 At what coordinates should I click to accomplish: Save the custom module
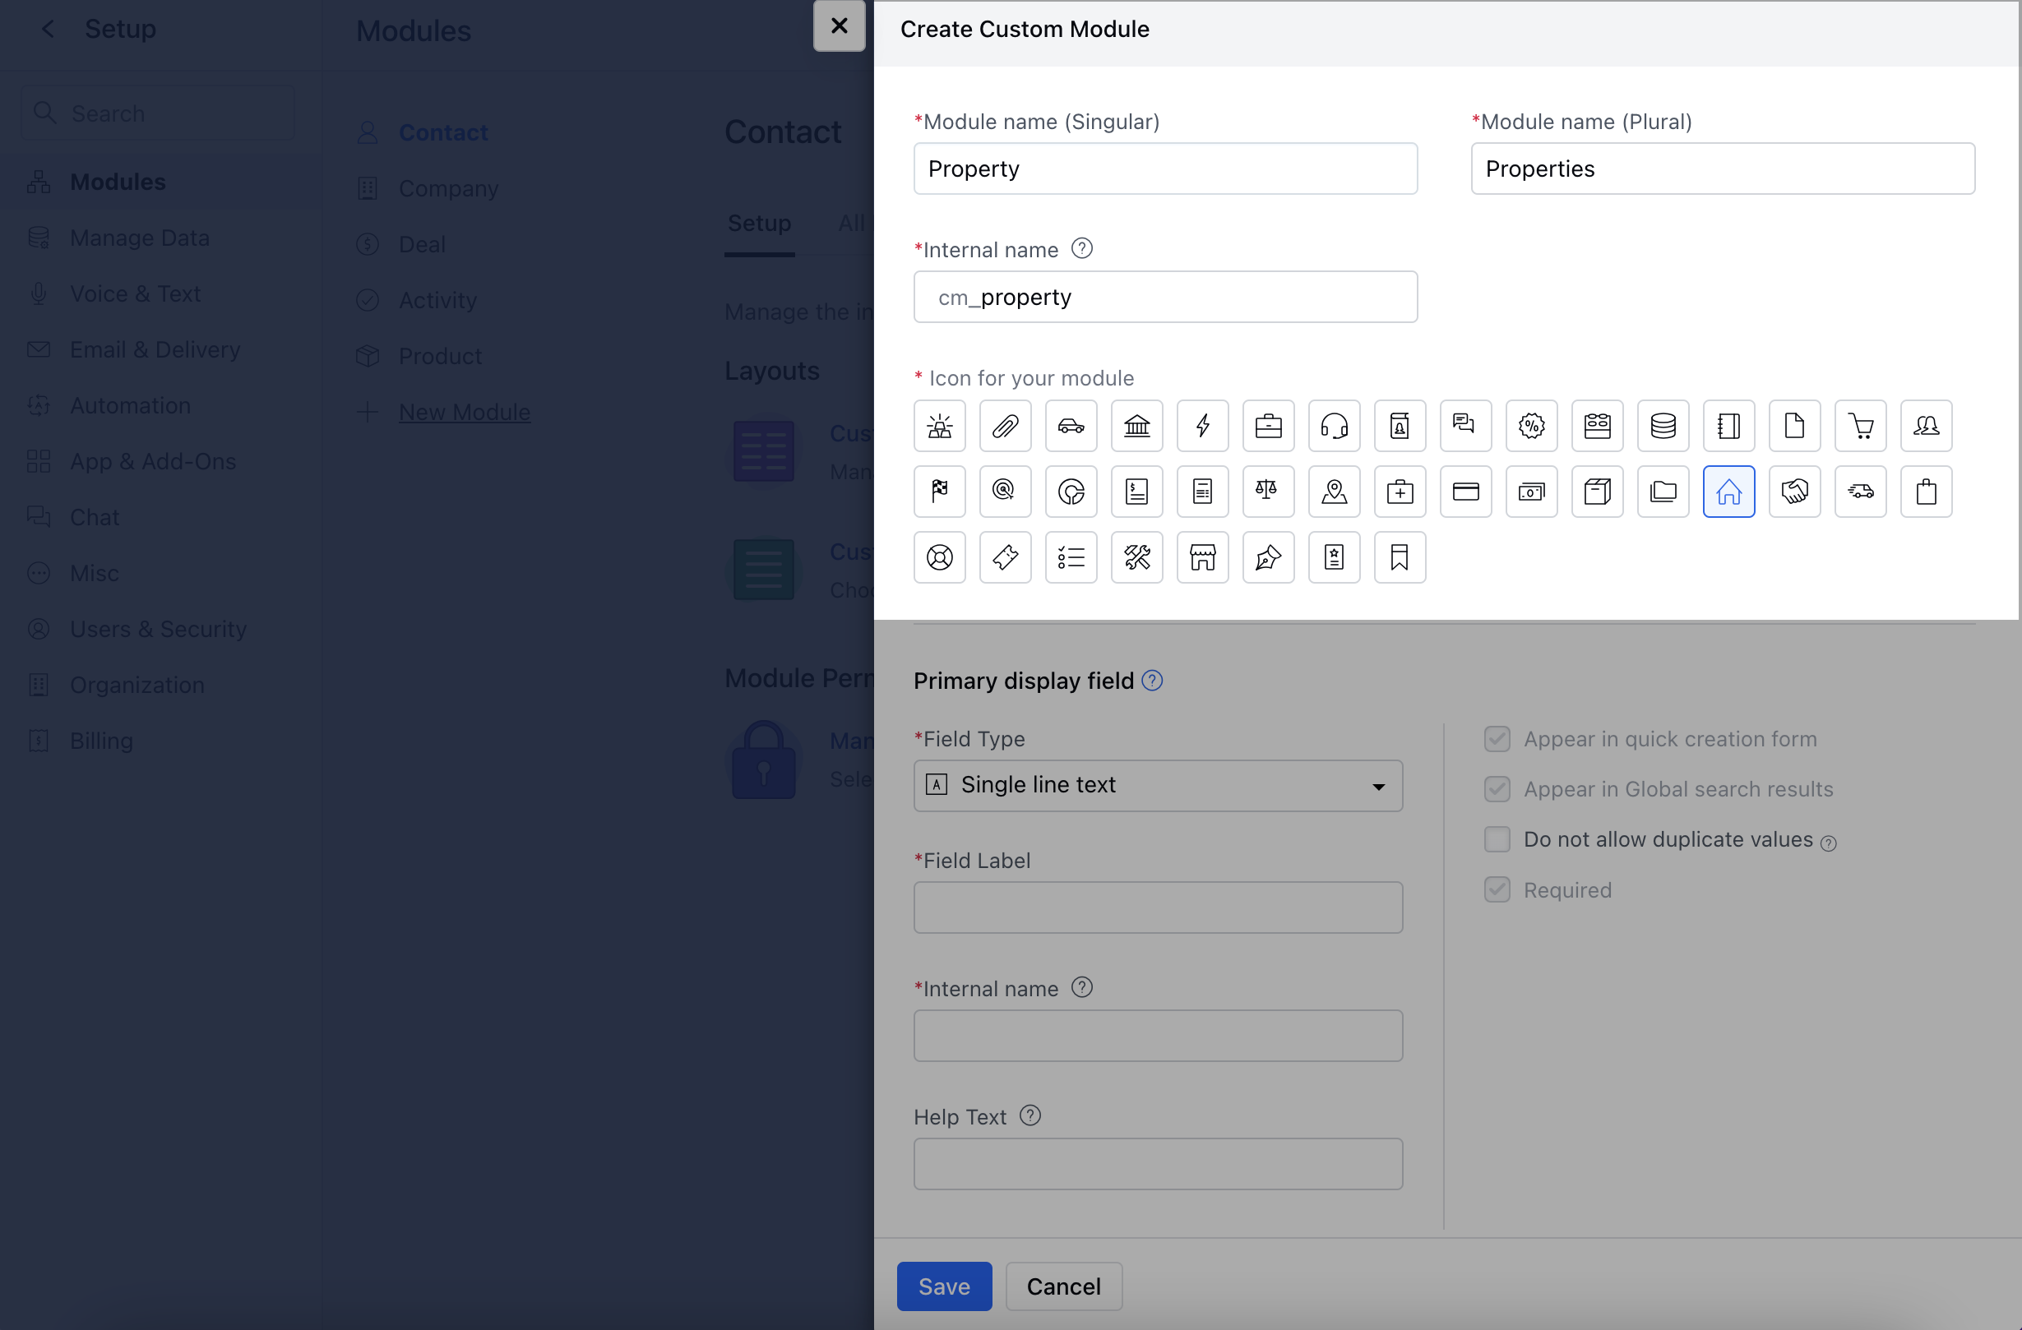point(944,1286)
